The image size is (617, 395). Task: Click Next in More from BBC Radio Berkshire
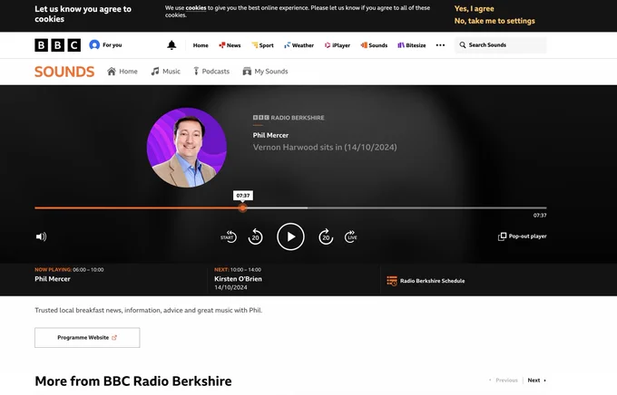pos(537,381)
